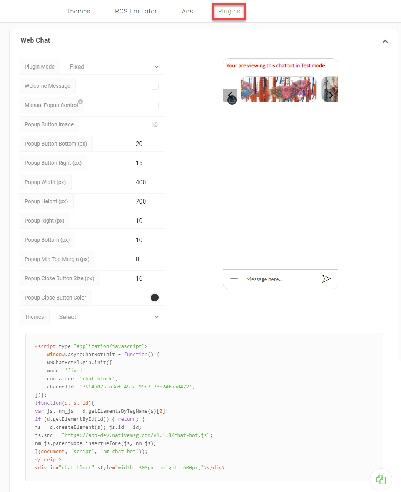The image size is (401, 492).
Task: Open the Themes select dropdown
Action: point(107,317)
